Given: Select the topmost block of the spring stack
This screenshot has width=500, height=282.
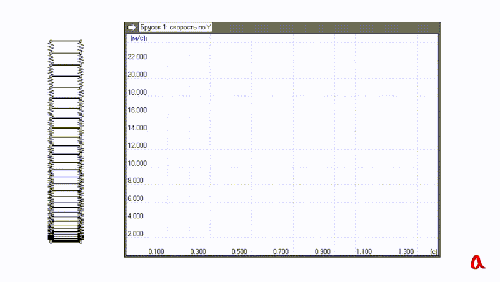Looking at the screenshot, I should 66,41.
